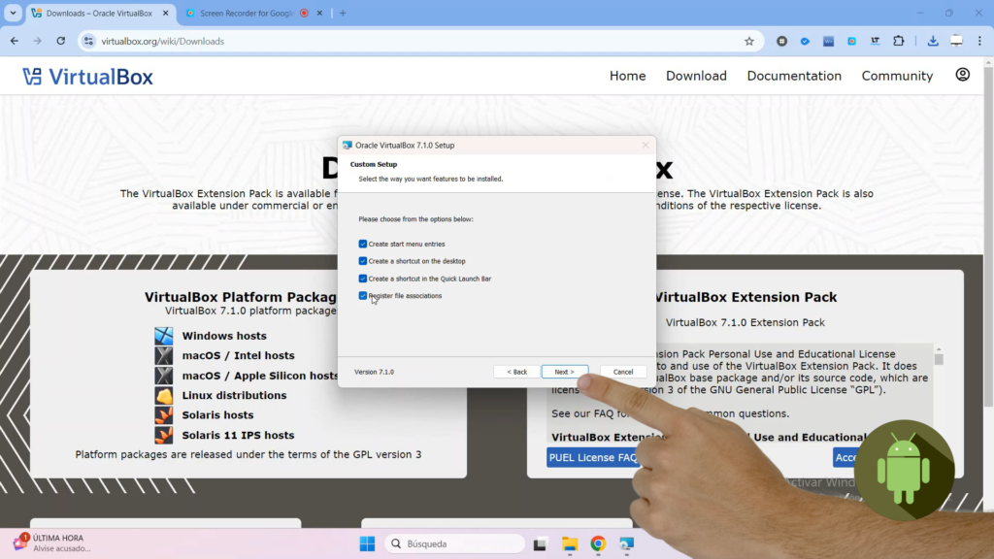Open File Explorer from the taskbar
994x559 pixels.
click(570, 543)
